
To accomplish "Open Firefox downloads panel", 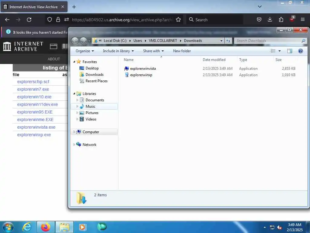I will pyautogui.click(x=270, y=19).
